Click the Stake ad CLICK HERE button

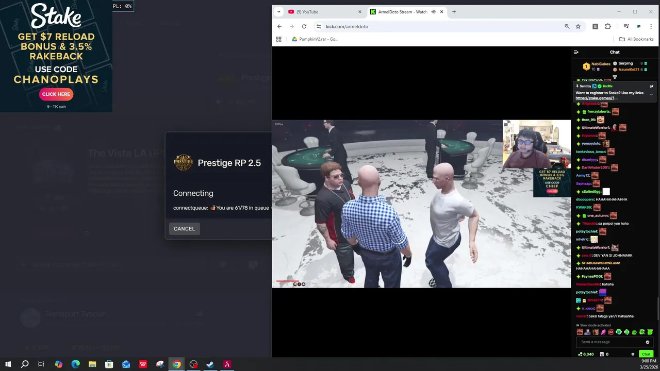(56, 94)
